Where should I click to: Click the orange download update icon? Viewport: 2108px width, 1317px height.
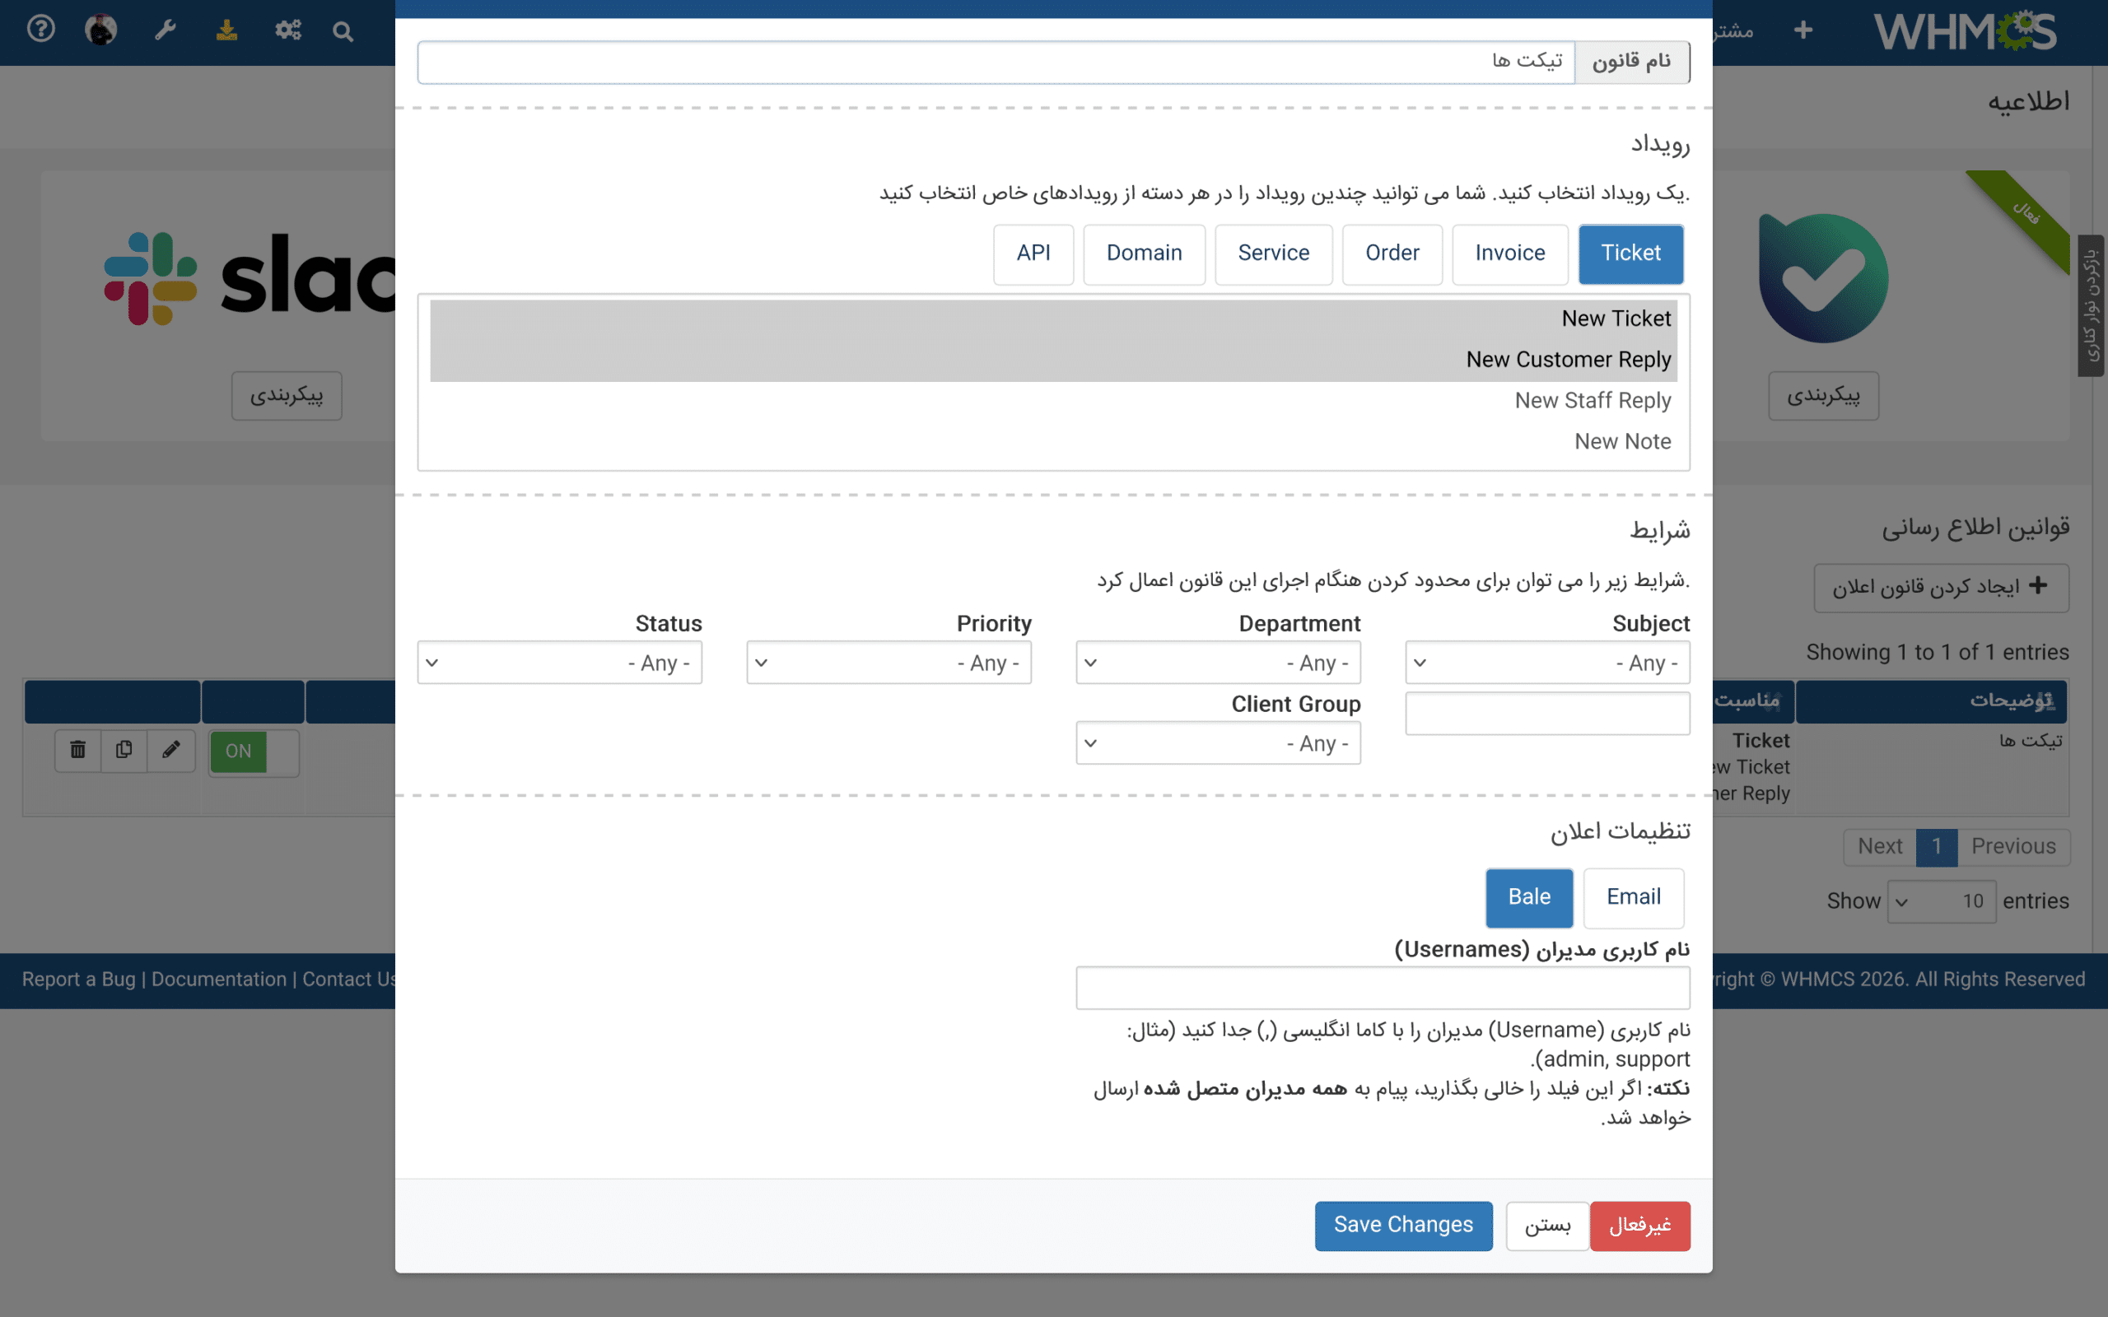tap(226, 30)
